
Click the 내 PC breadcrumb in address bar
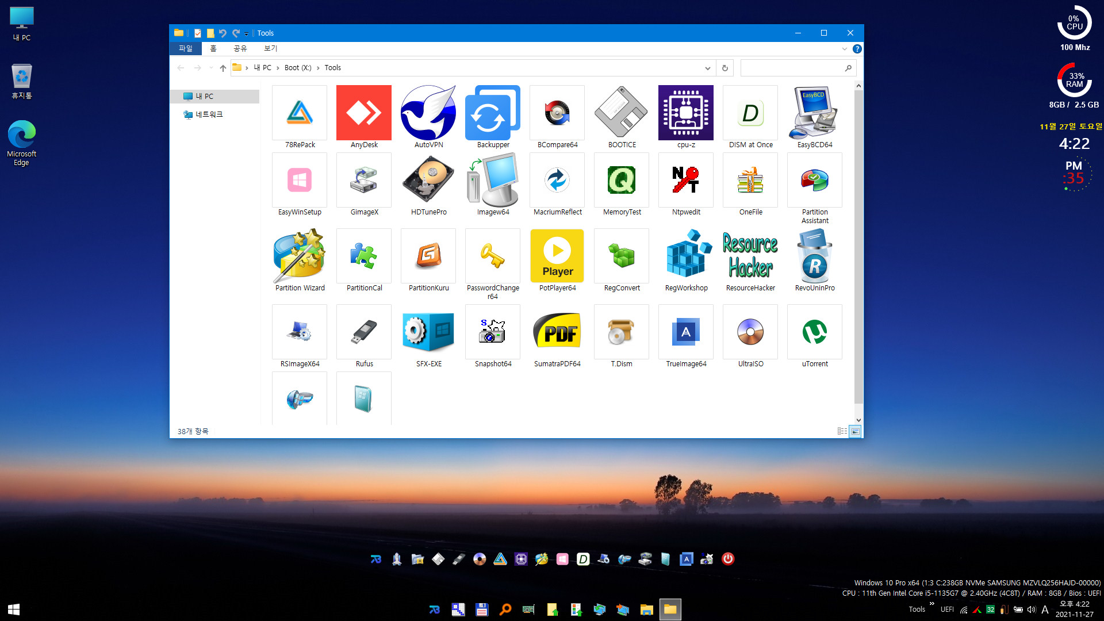(x=263, y=68)
